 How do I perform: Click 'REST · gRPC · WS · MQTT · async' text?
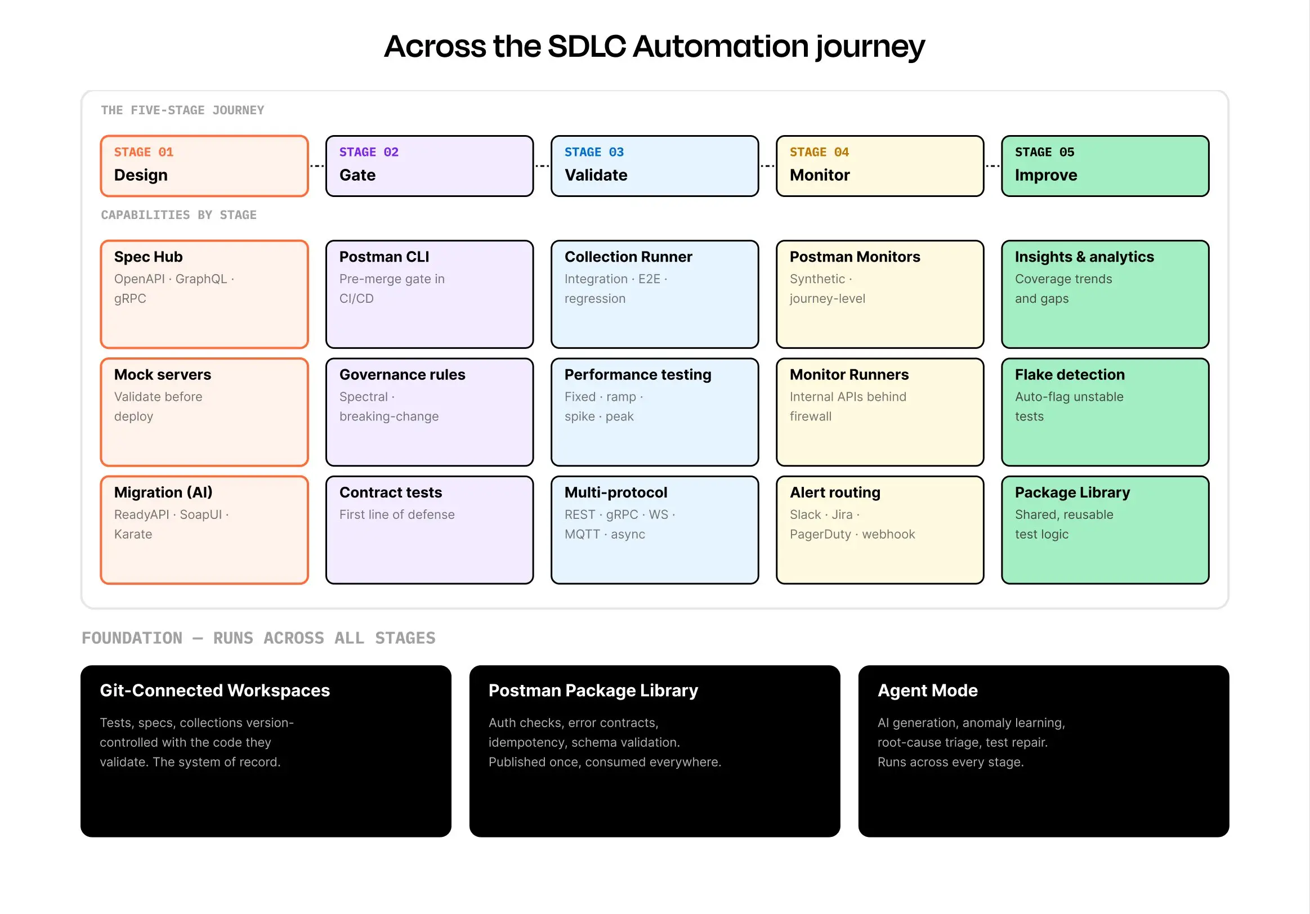pyautogui.click(x=620, y=525)
